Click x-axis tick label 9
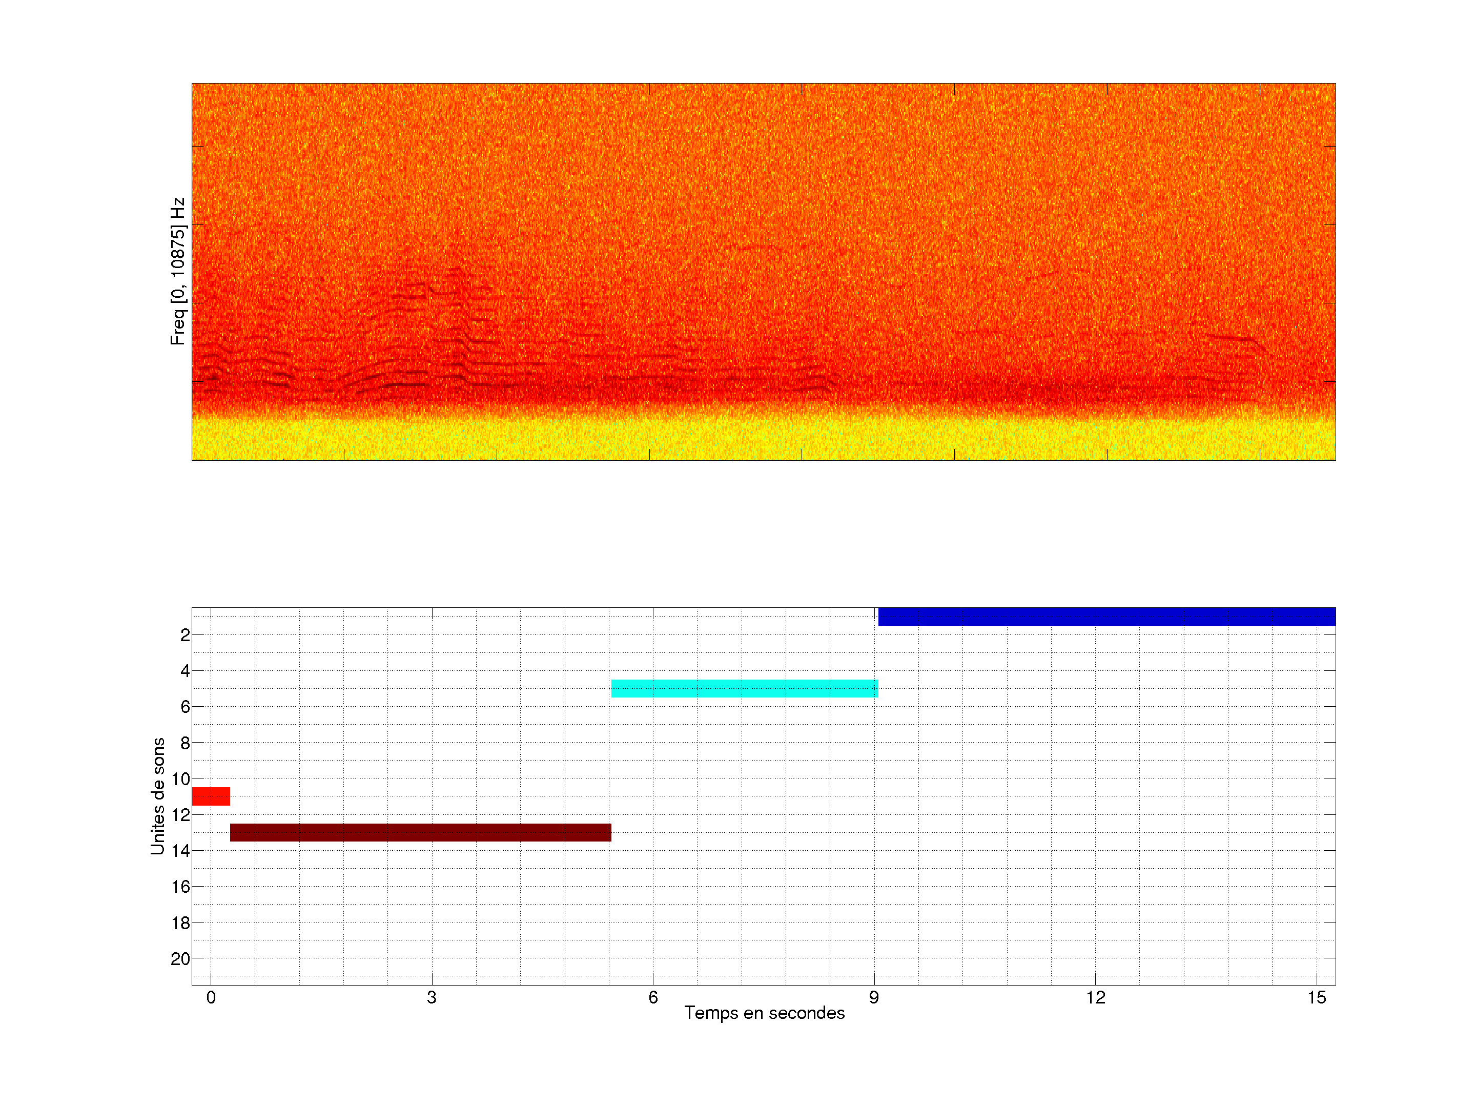The height and width of the screenshot is (1107, 1476). 874,997
